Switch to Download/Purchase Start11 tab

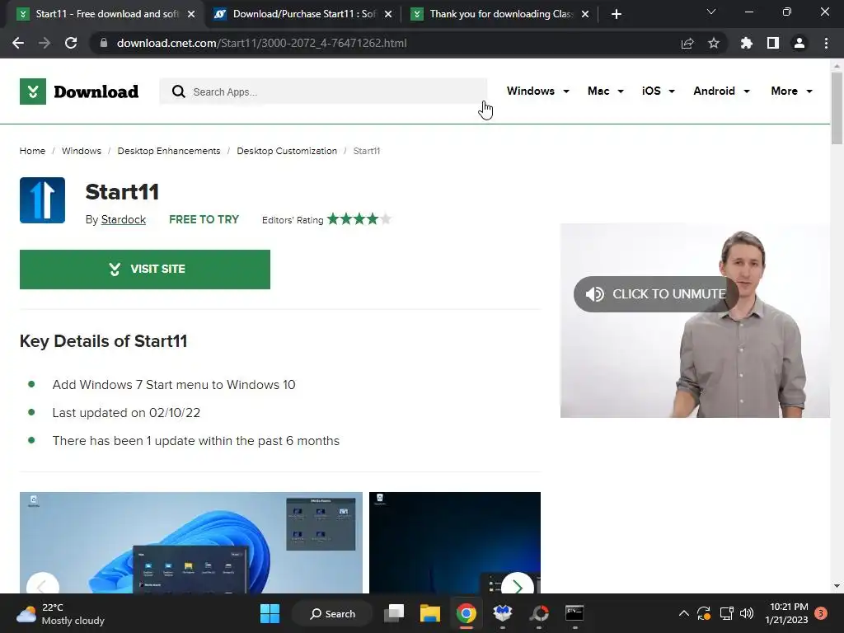(x=302, y=14)
